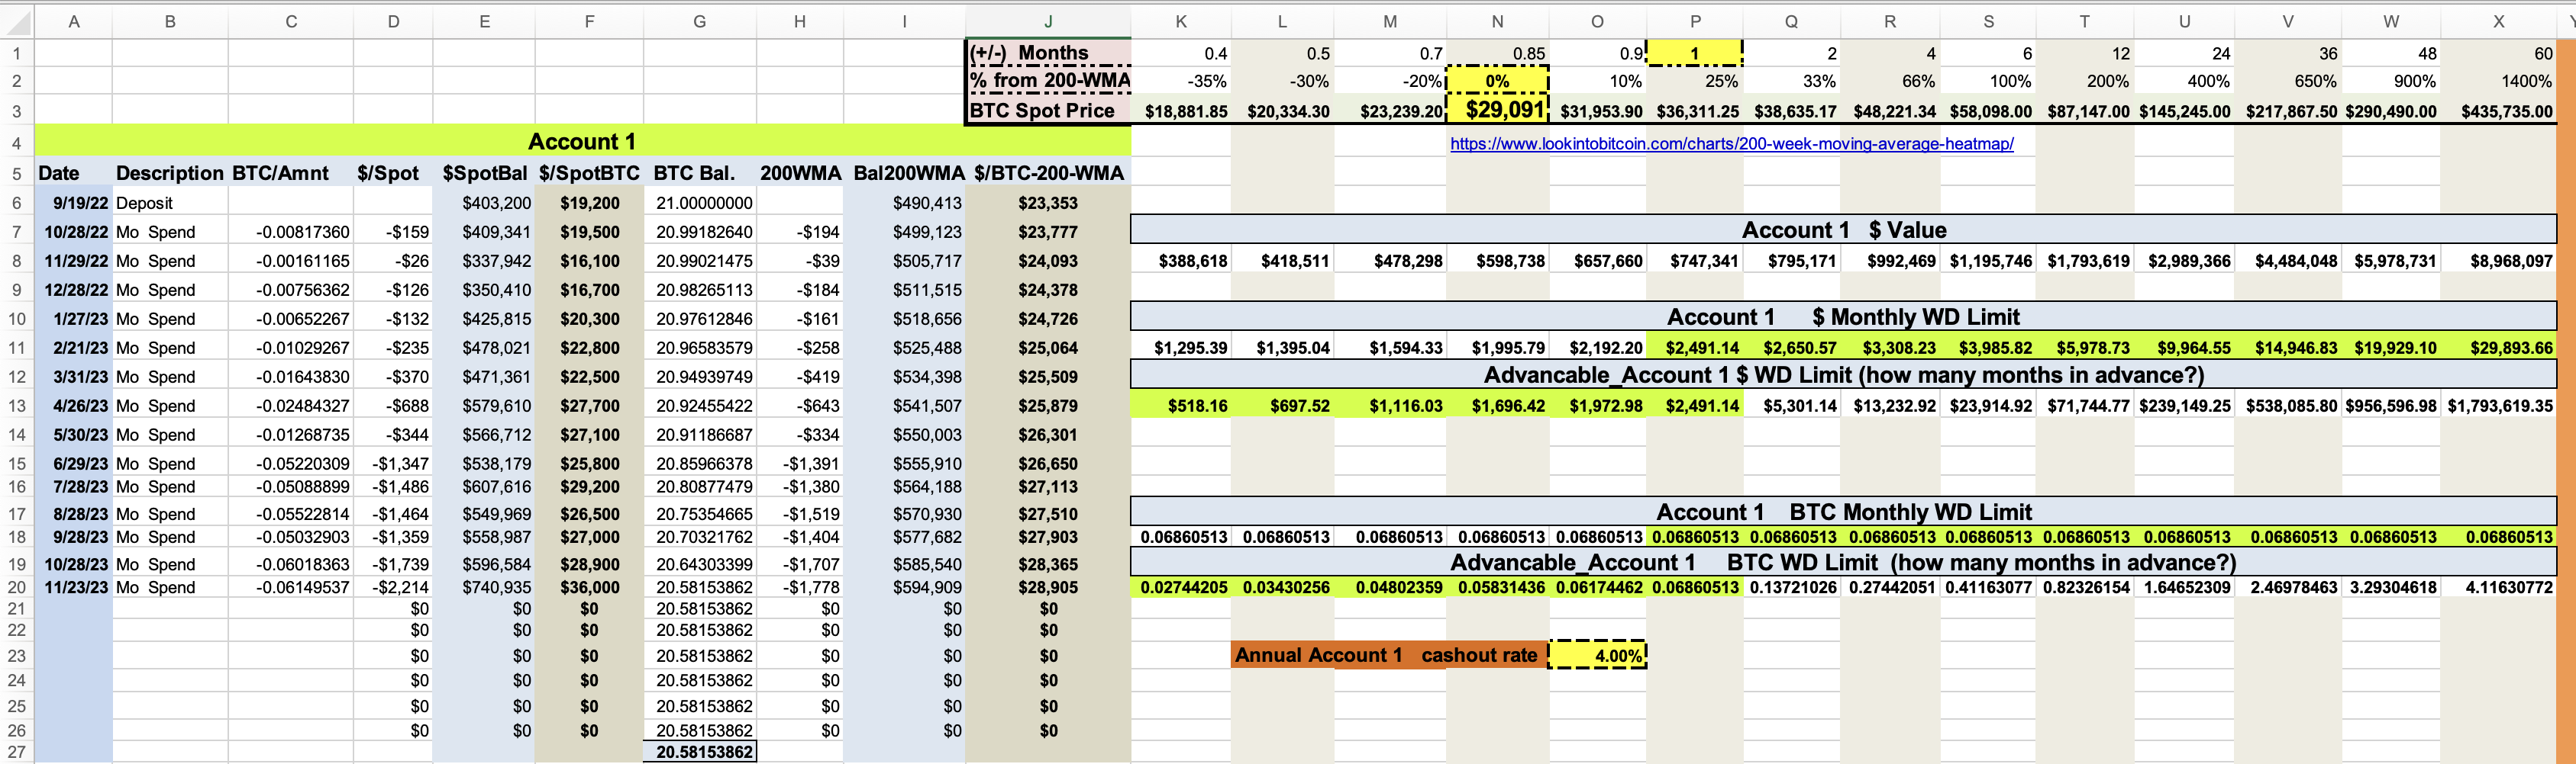Screen dimensions: 2576x764
Task: Select the 'Account 1 $ Monthly WD Limit' banner
Action: tap(1843, 316)
